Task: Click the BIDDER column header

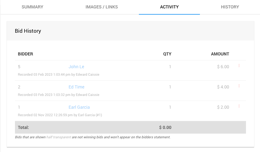Action: click(x=26, y=54)
